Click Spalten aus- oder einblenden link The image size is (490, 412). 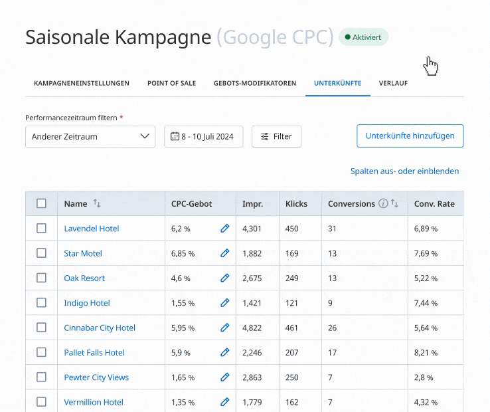pyautogui.click(x=404, y=171)
